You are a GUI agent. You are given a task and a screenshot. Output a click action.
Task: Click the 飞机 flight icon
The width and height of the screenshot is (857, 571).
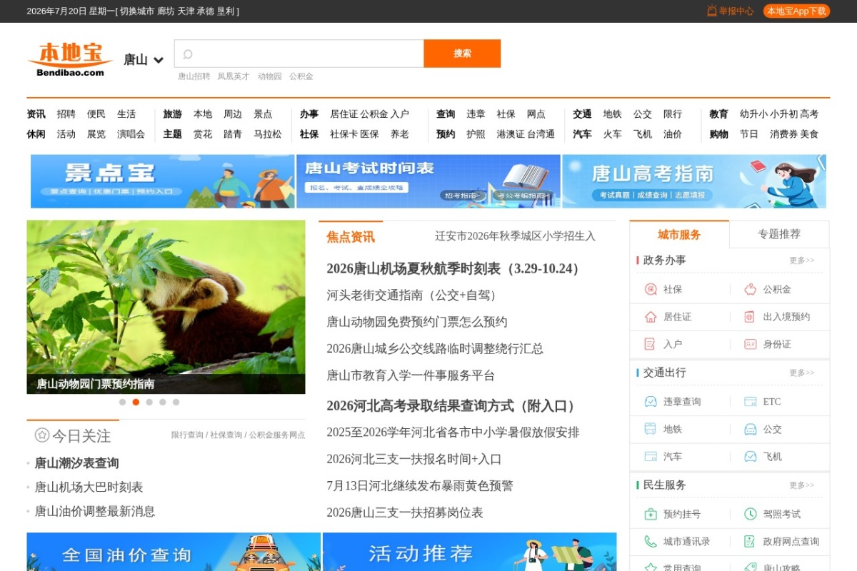pos(750,457)
